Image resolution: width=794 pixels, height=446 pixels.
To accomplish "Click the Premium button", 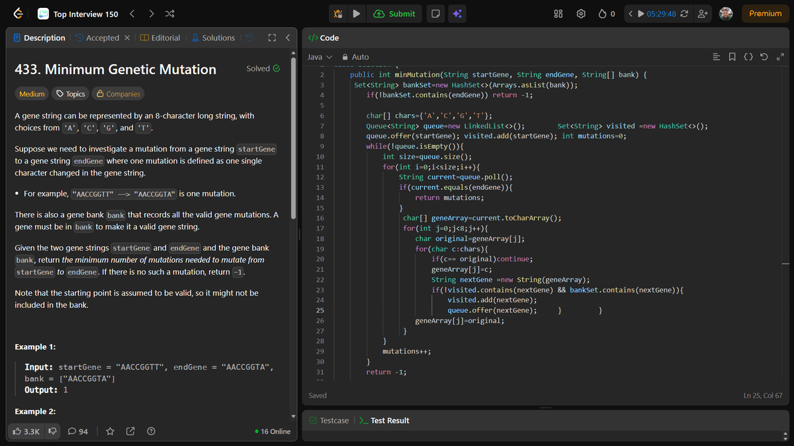I will pos(765,13).
